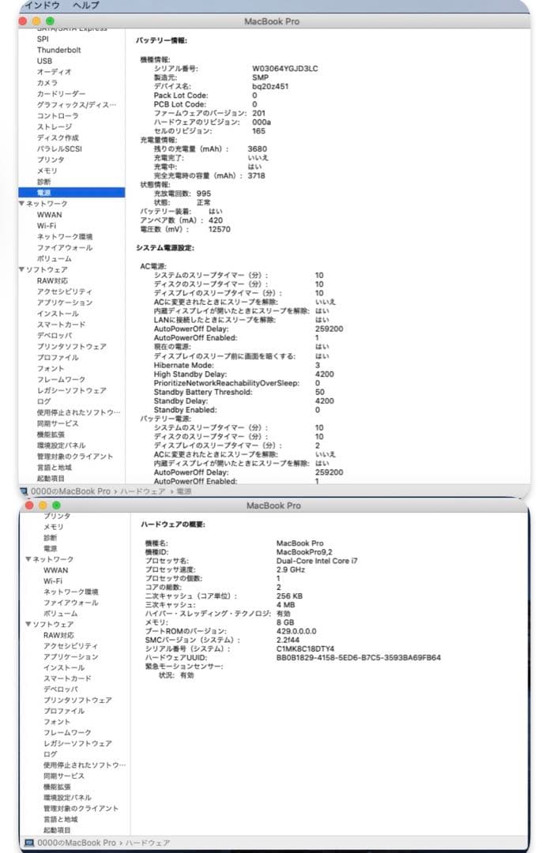Collapse ソフトウェア triangle in hardware overview window

click(28, 624)
